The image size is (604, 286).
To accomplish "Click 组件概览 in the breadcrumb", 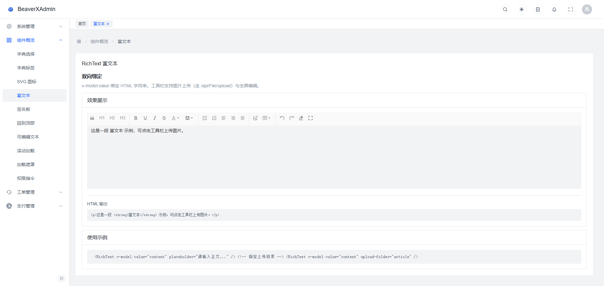I will (99, 41).
